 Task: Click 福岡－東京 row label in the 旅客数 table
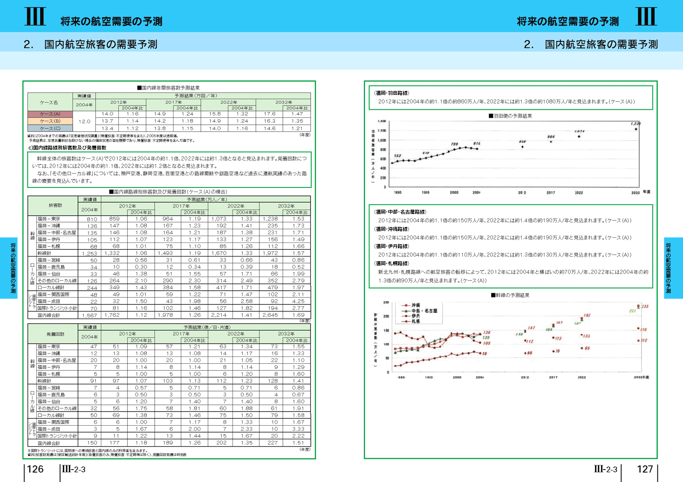tap(49, 219)
